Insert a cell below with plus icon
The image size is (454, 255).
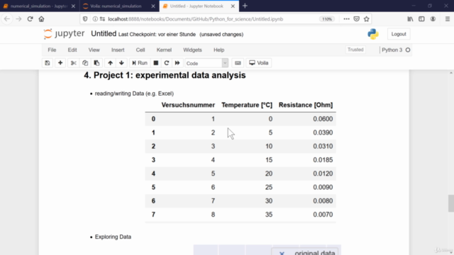[x=60, y=63]
